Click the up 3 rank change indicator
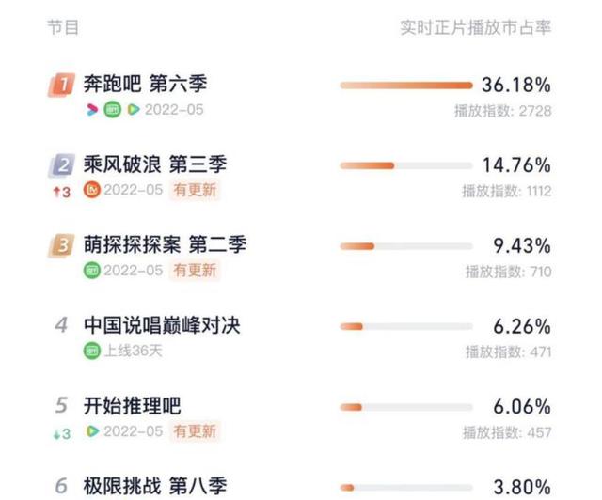The height and width of the screenshot is (500, 602). pos(62,192)
